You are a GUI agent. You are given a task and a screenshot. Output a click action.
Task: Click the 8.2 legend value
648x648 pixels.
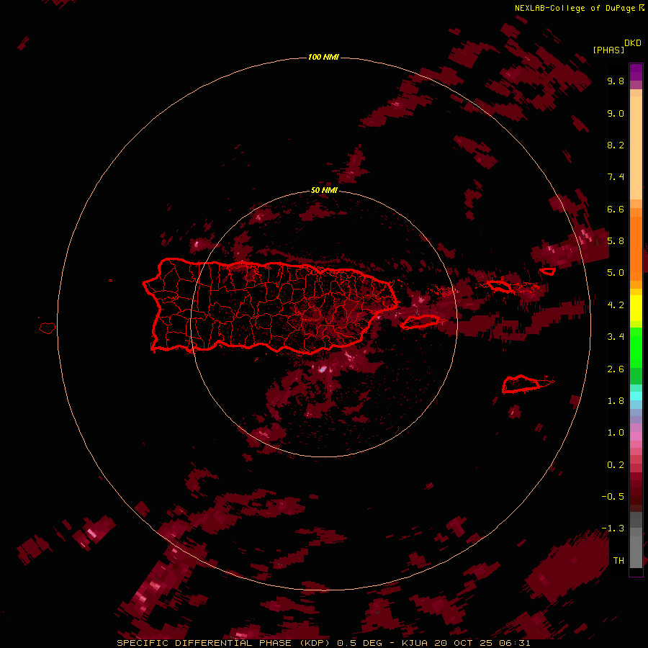tap(616, 145)
